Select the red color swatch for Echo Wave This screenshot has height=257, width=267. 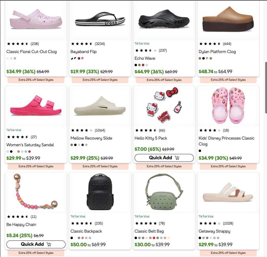(143, 65)
